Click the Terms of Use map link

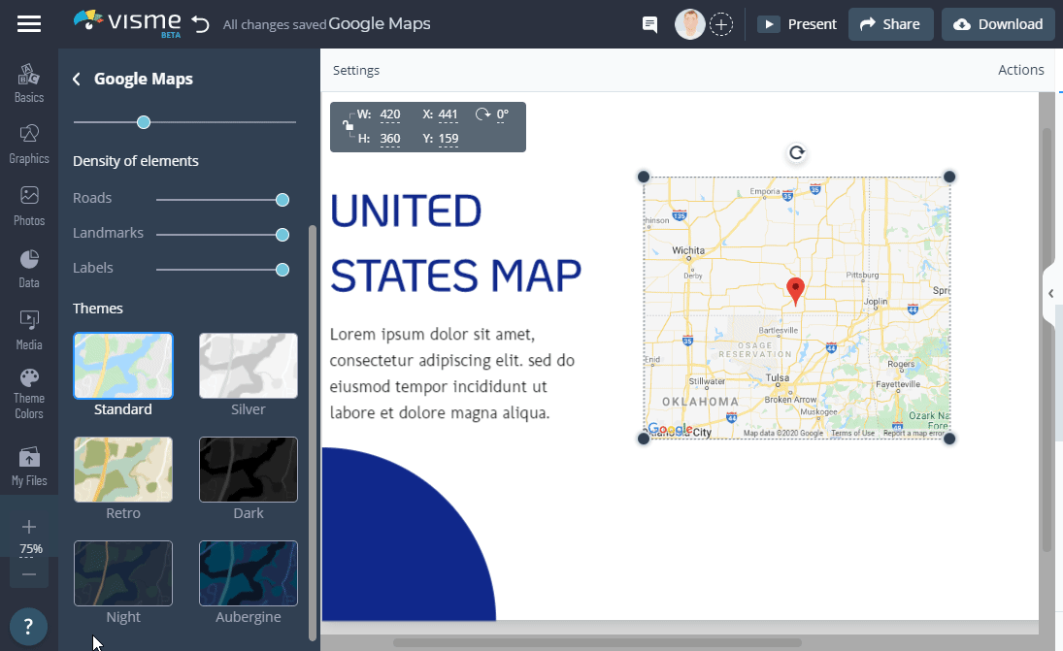coord(852,433)
